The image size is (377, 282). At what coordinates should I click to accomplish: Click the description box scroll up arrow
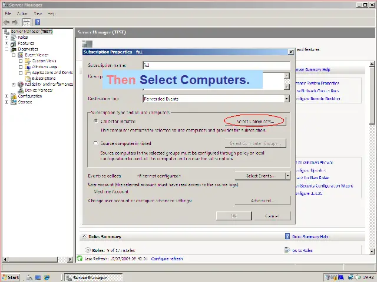click(287, 76)
